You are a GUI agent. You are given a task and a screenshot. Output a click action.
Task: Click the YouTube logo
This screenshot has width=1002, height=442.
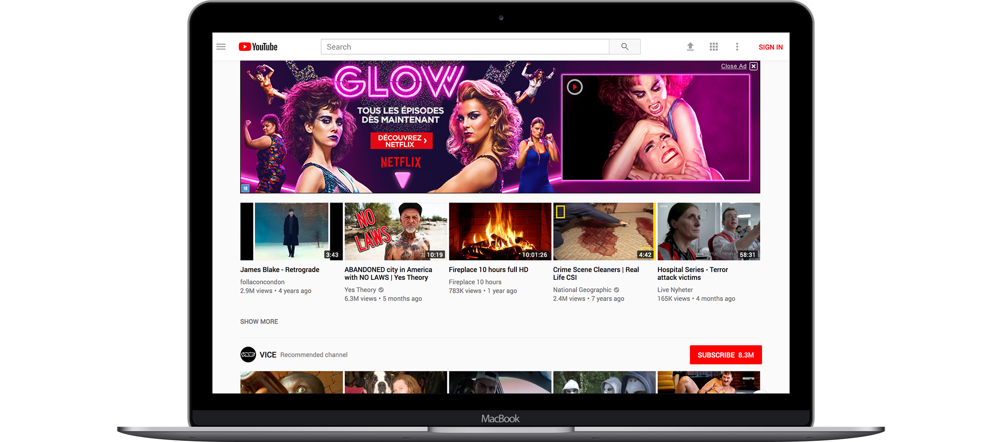click(258, 47)
